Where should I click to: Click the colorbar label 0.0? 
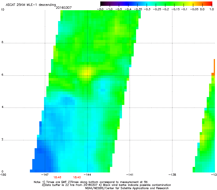[x=202, y=9]
